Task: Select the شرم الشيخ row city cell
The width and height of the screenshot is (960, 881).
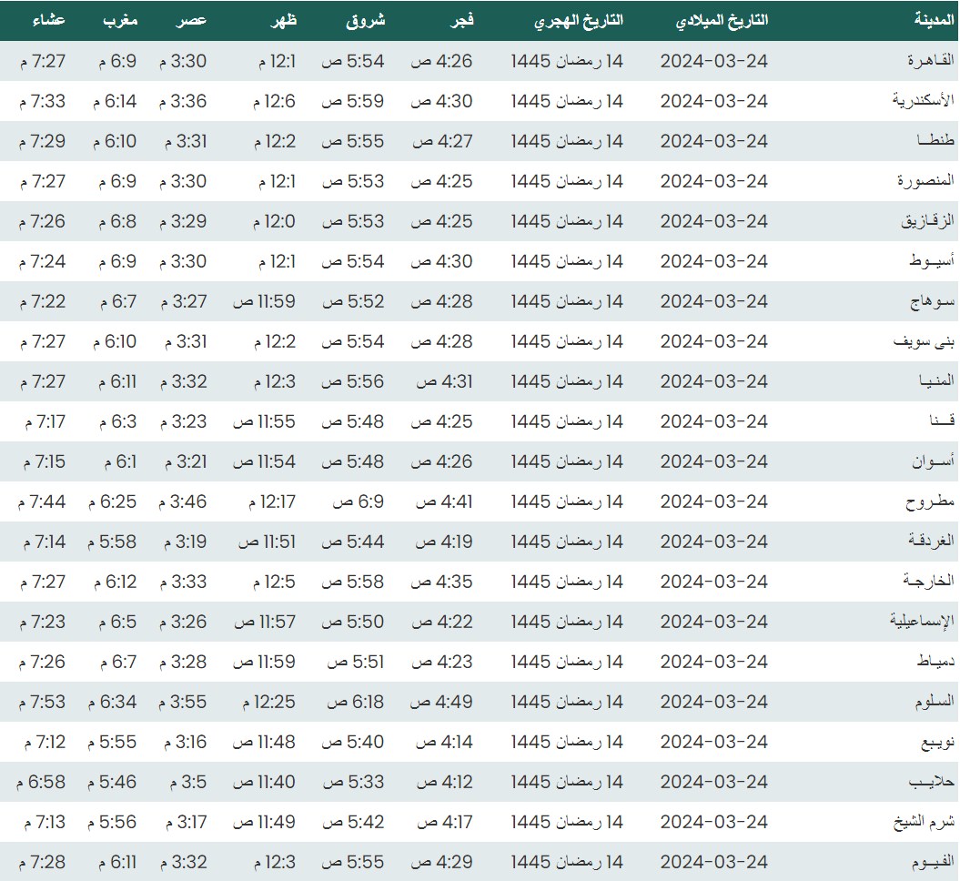Action: click(923, 822)
